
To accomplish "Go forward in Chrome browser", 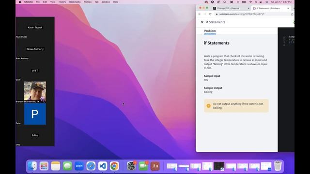I will point(204,14).
